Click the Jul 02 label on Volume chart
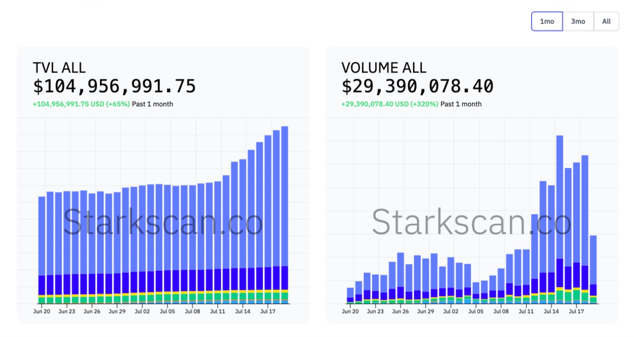The width and height of the screenshot is (634, 337). coord(451,312)
